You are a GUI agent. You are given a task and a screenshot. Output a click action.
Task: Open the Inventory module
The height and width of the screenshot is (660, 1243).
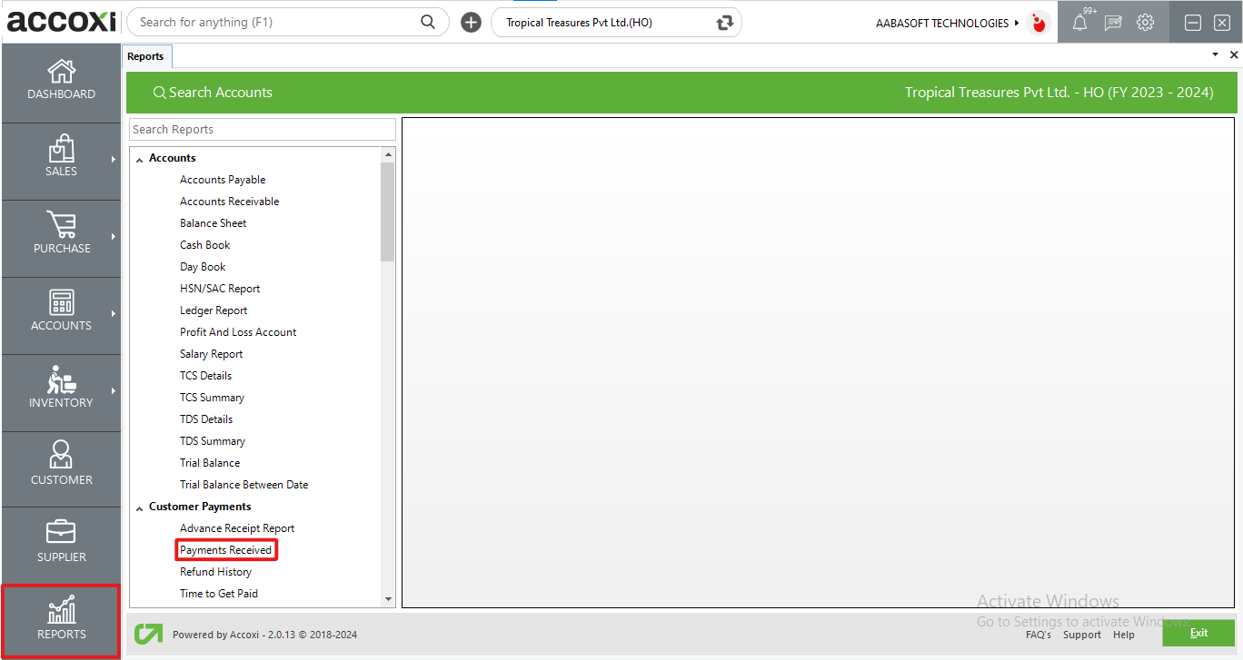tap(61, 390)
